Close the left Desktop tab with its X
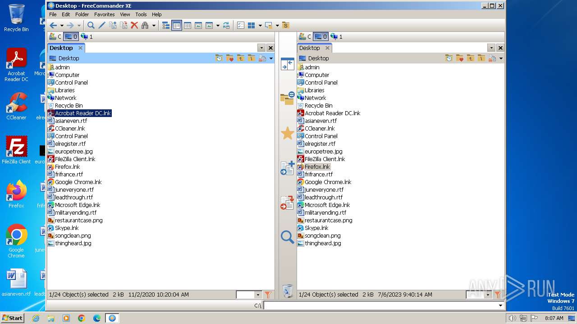The width and height of the screenshot is (577, 324). 80,48
